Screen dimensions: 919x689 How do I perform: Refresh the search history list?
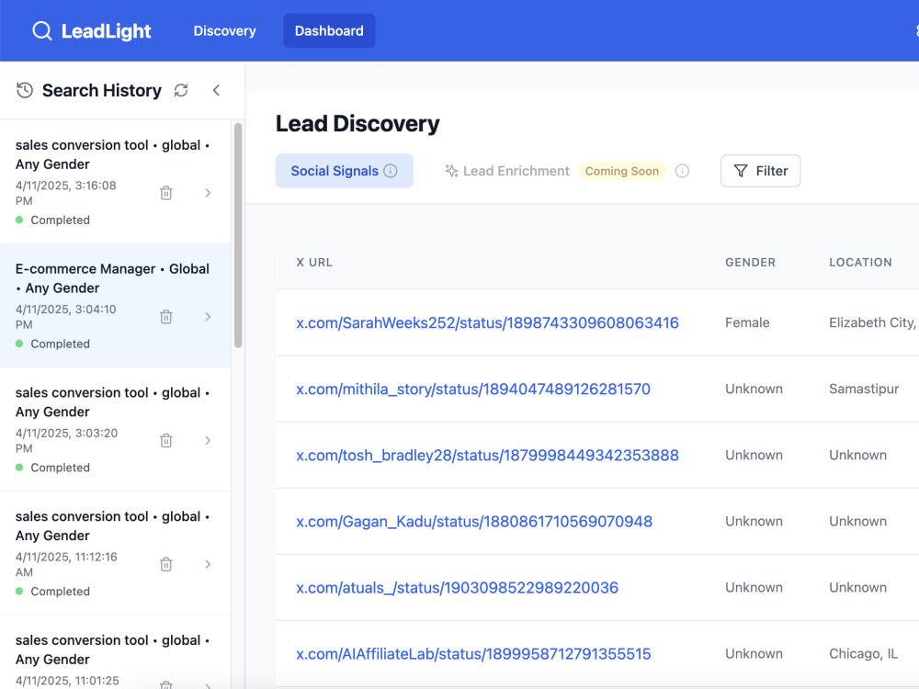tap(181, 90)
